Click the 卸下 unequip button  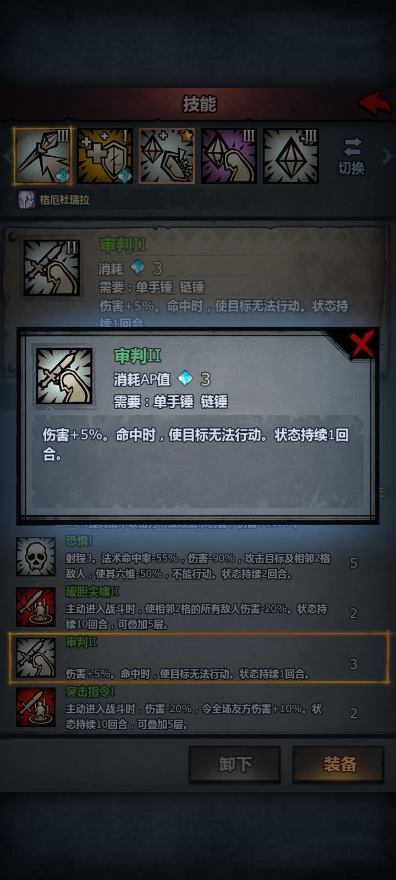tap(235, 764)
